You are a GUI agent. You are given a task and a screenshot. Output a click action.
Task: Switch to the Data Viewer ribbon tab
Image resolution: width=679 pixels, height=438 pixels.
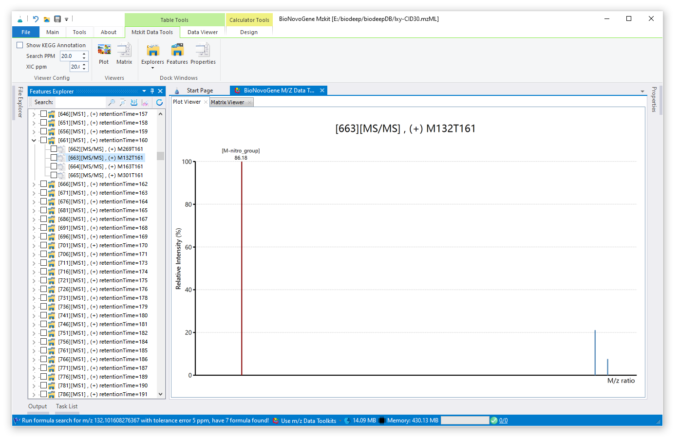click(203, 32)
